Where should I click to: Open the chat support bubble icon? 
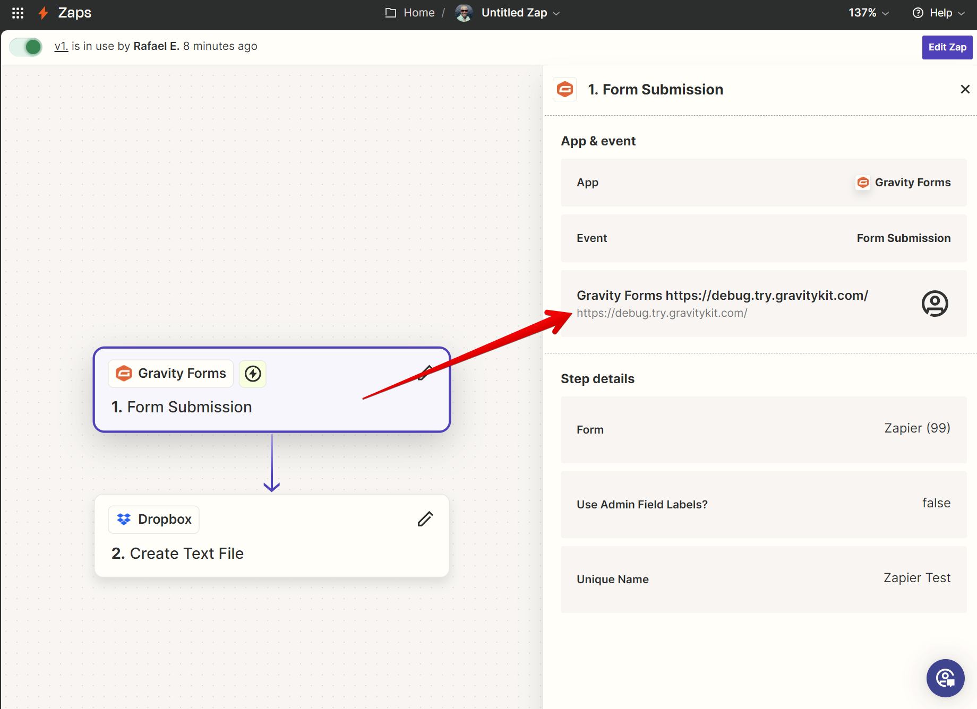coord(945,678)
